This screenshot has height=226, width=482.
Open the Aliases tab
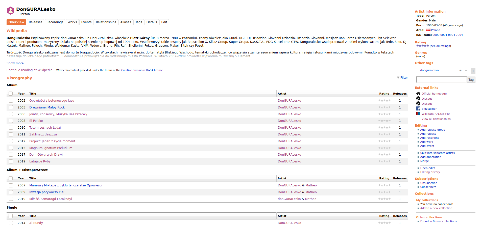point(126,22)
